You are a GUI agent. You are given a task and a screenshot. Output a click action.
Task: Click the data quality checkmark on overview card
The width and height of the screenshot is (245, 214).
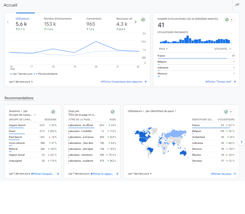point(143,20)
